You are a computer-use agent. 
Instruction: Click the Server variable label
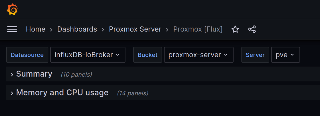pyautogui.click(x=255, y=55)
